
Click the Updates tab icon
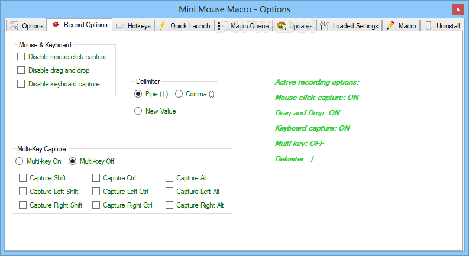tap(281, 26)
